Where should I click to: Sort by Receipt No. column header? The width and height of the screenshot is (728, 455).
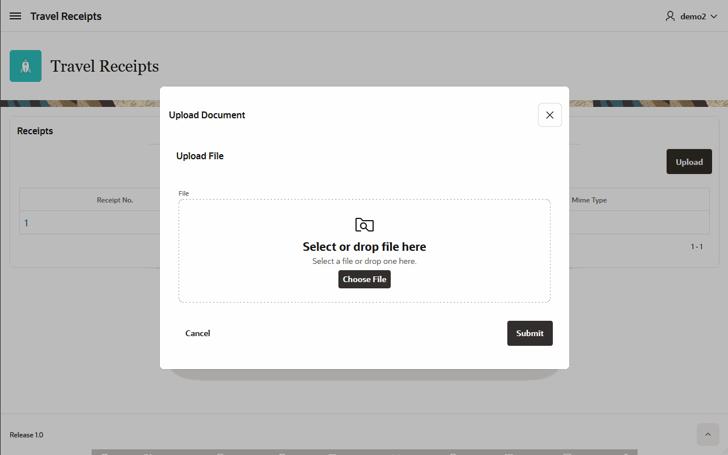[115, 200]
